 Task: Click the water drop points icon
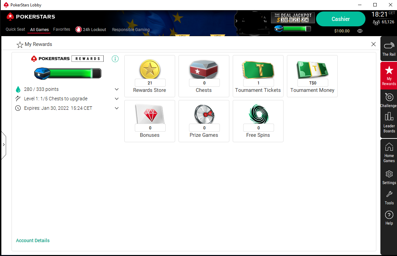18,89
